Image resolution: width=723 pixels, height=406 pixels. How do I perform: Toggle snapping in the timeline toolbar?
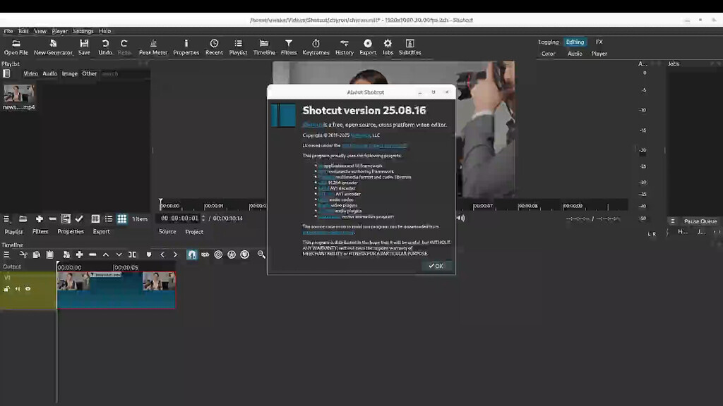[191, 254]
